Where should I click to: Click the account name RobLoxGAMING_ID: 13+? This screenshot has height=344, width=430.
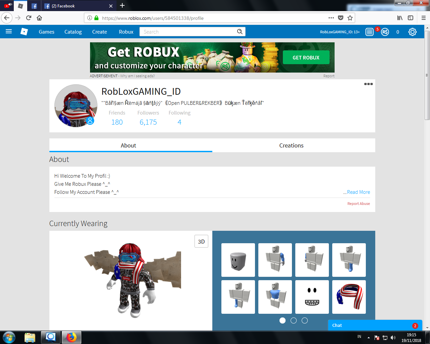click(x=340, y=32)
